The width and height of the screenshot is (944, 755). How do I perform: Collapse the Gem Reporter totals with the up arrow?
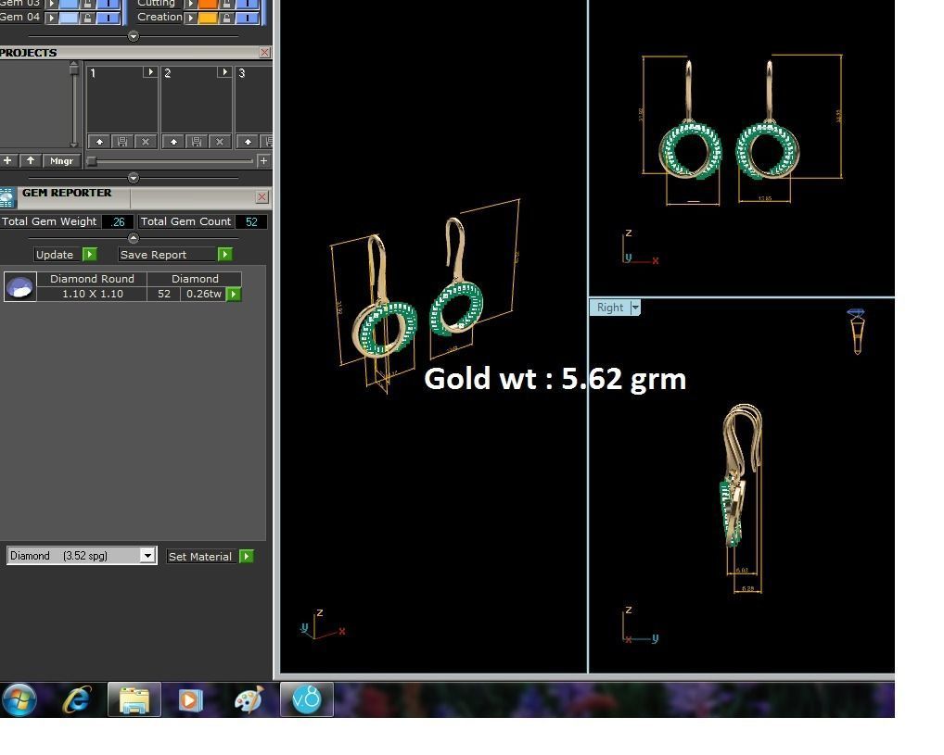point(134,238)
